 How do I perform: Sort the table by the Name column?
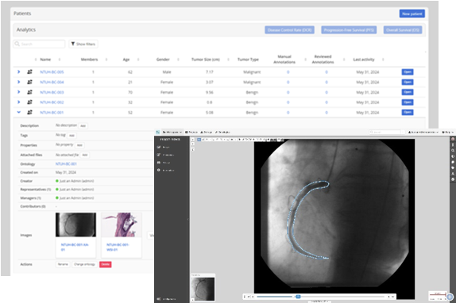click(x=45, y=59)
